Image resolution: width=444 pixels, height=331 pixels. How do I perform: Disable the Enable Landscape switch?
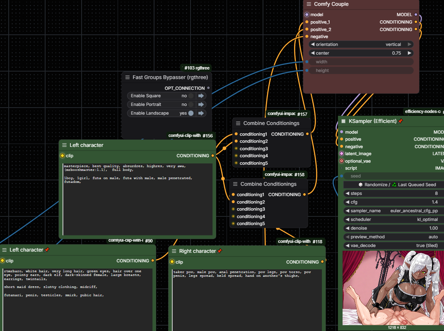pyautogui.click(x=191, y=113)
